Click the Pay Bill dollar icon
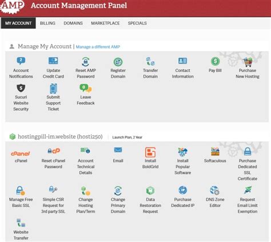Screen dimensions: 271x242 [215, 61]
